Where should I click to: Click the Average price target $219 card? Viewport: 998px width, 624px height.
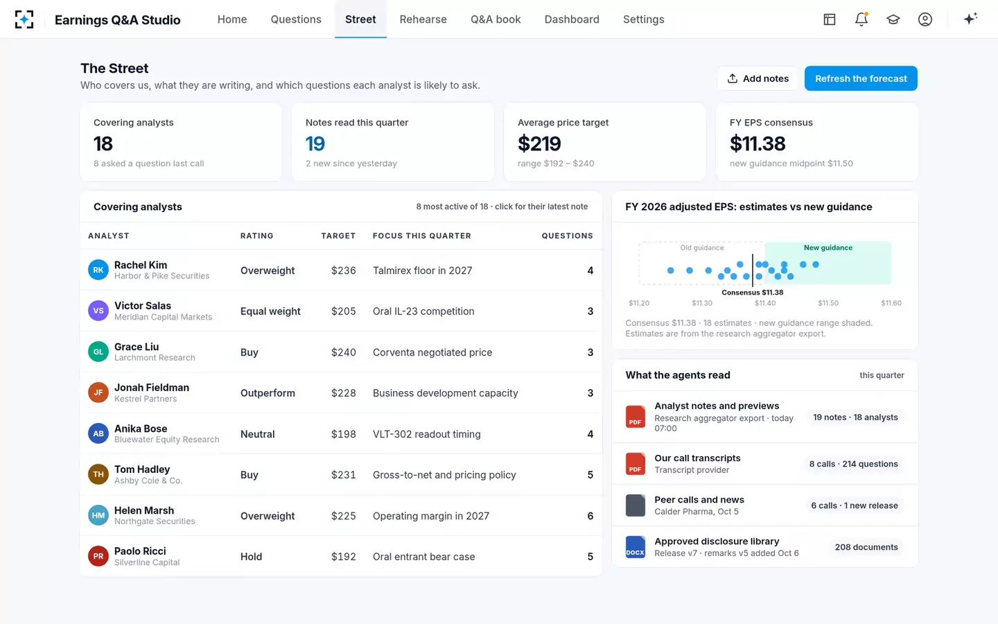coord(604,142)
